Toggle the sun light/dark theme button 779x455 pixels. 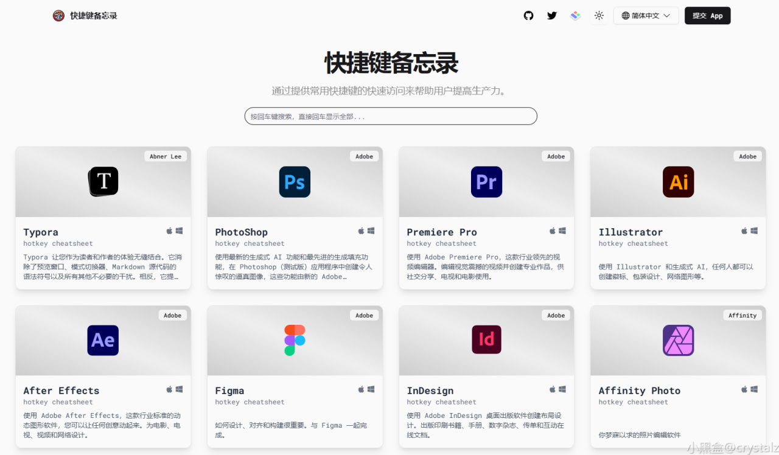click(x=599, y=16)
